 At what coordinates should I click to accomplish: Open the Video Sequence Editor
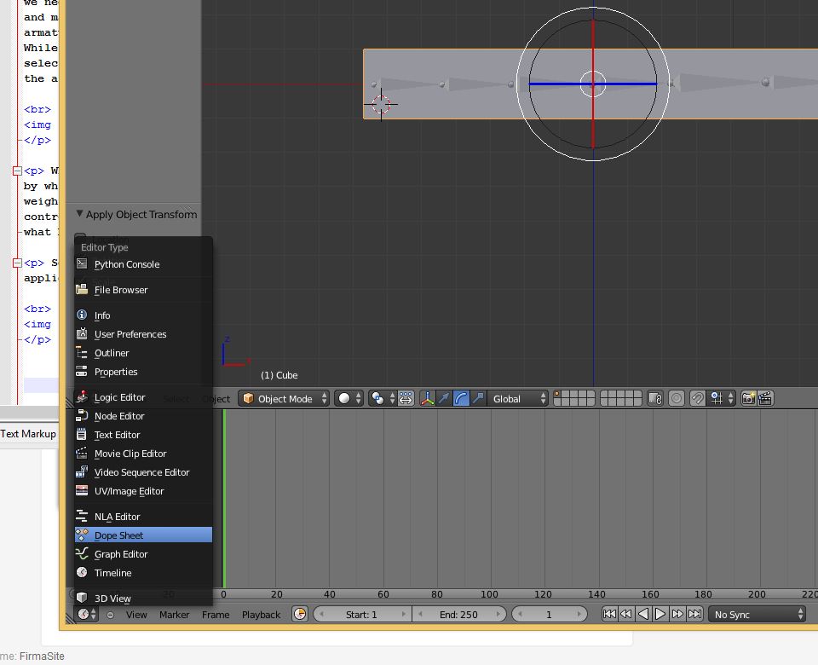pos(143,472)
